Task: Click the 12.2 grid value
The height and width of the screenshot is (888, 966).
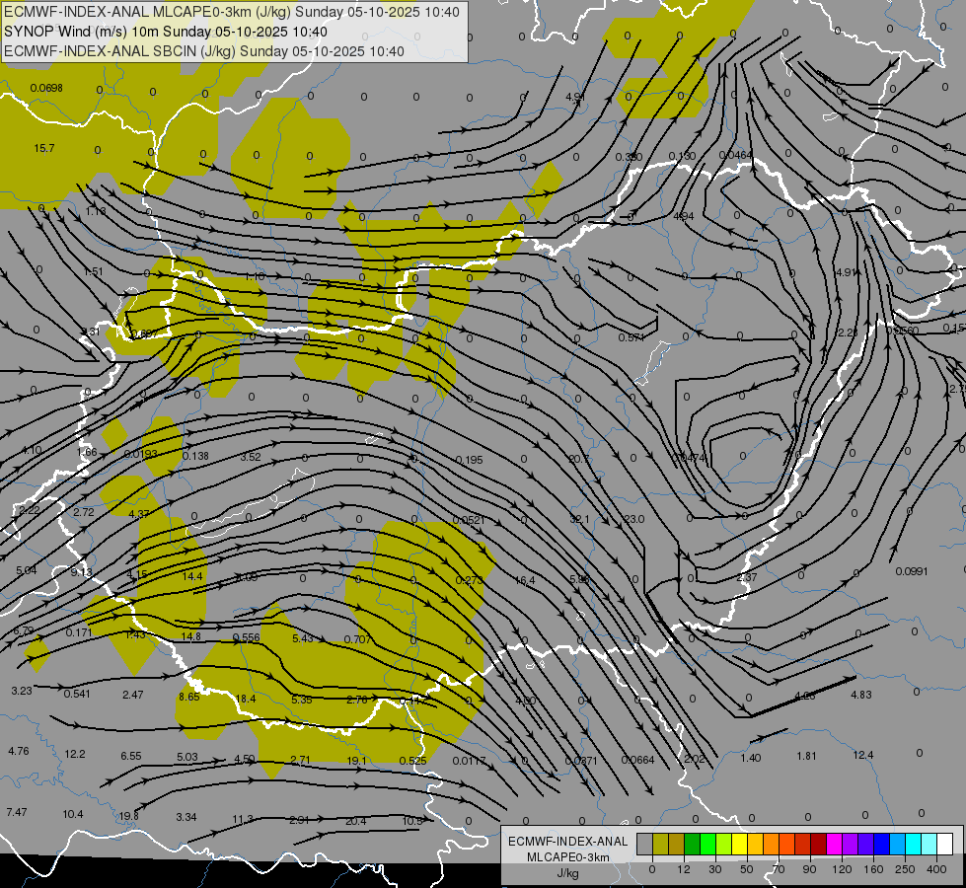Action: (75, 754)
